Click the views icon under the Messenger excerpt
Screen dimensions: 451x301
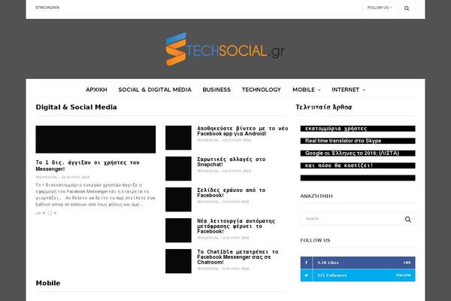pyautogui.click(x=40, y=213)
